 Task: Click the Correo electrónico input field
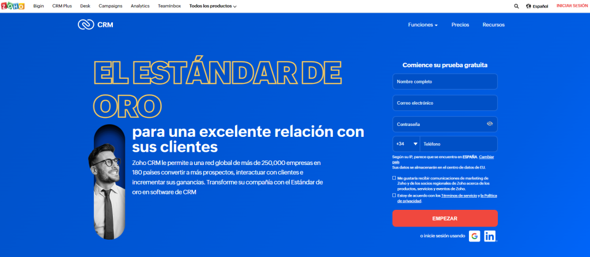pyautogui.click(x=445, y=103)
